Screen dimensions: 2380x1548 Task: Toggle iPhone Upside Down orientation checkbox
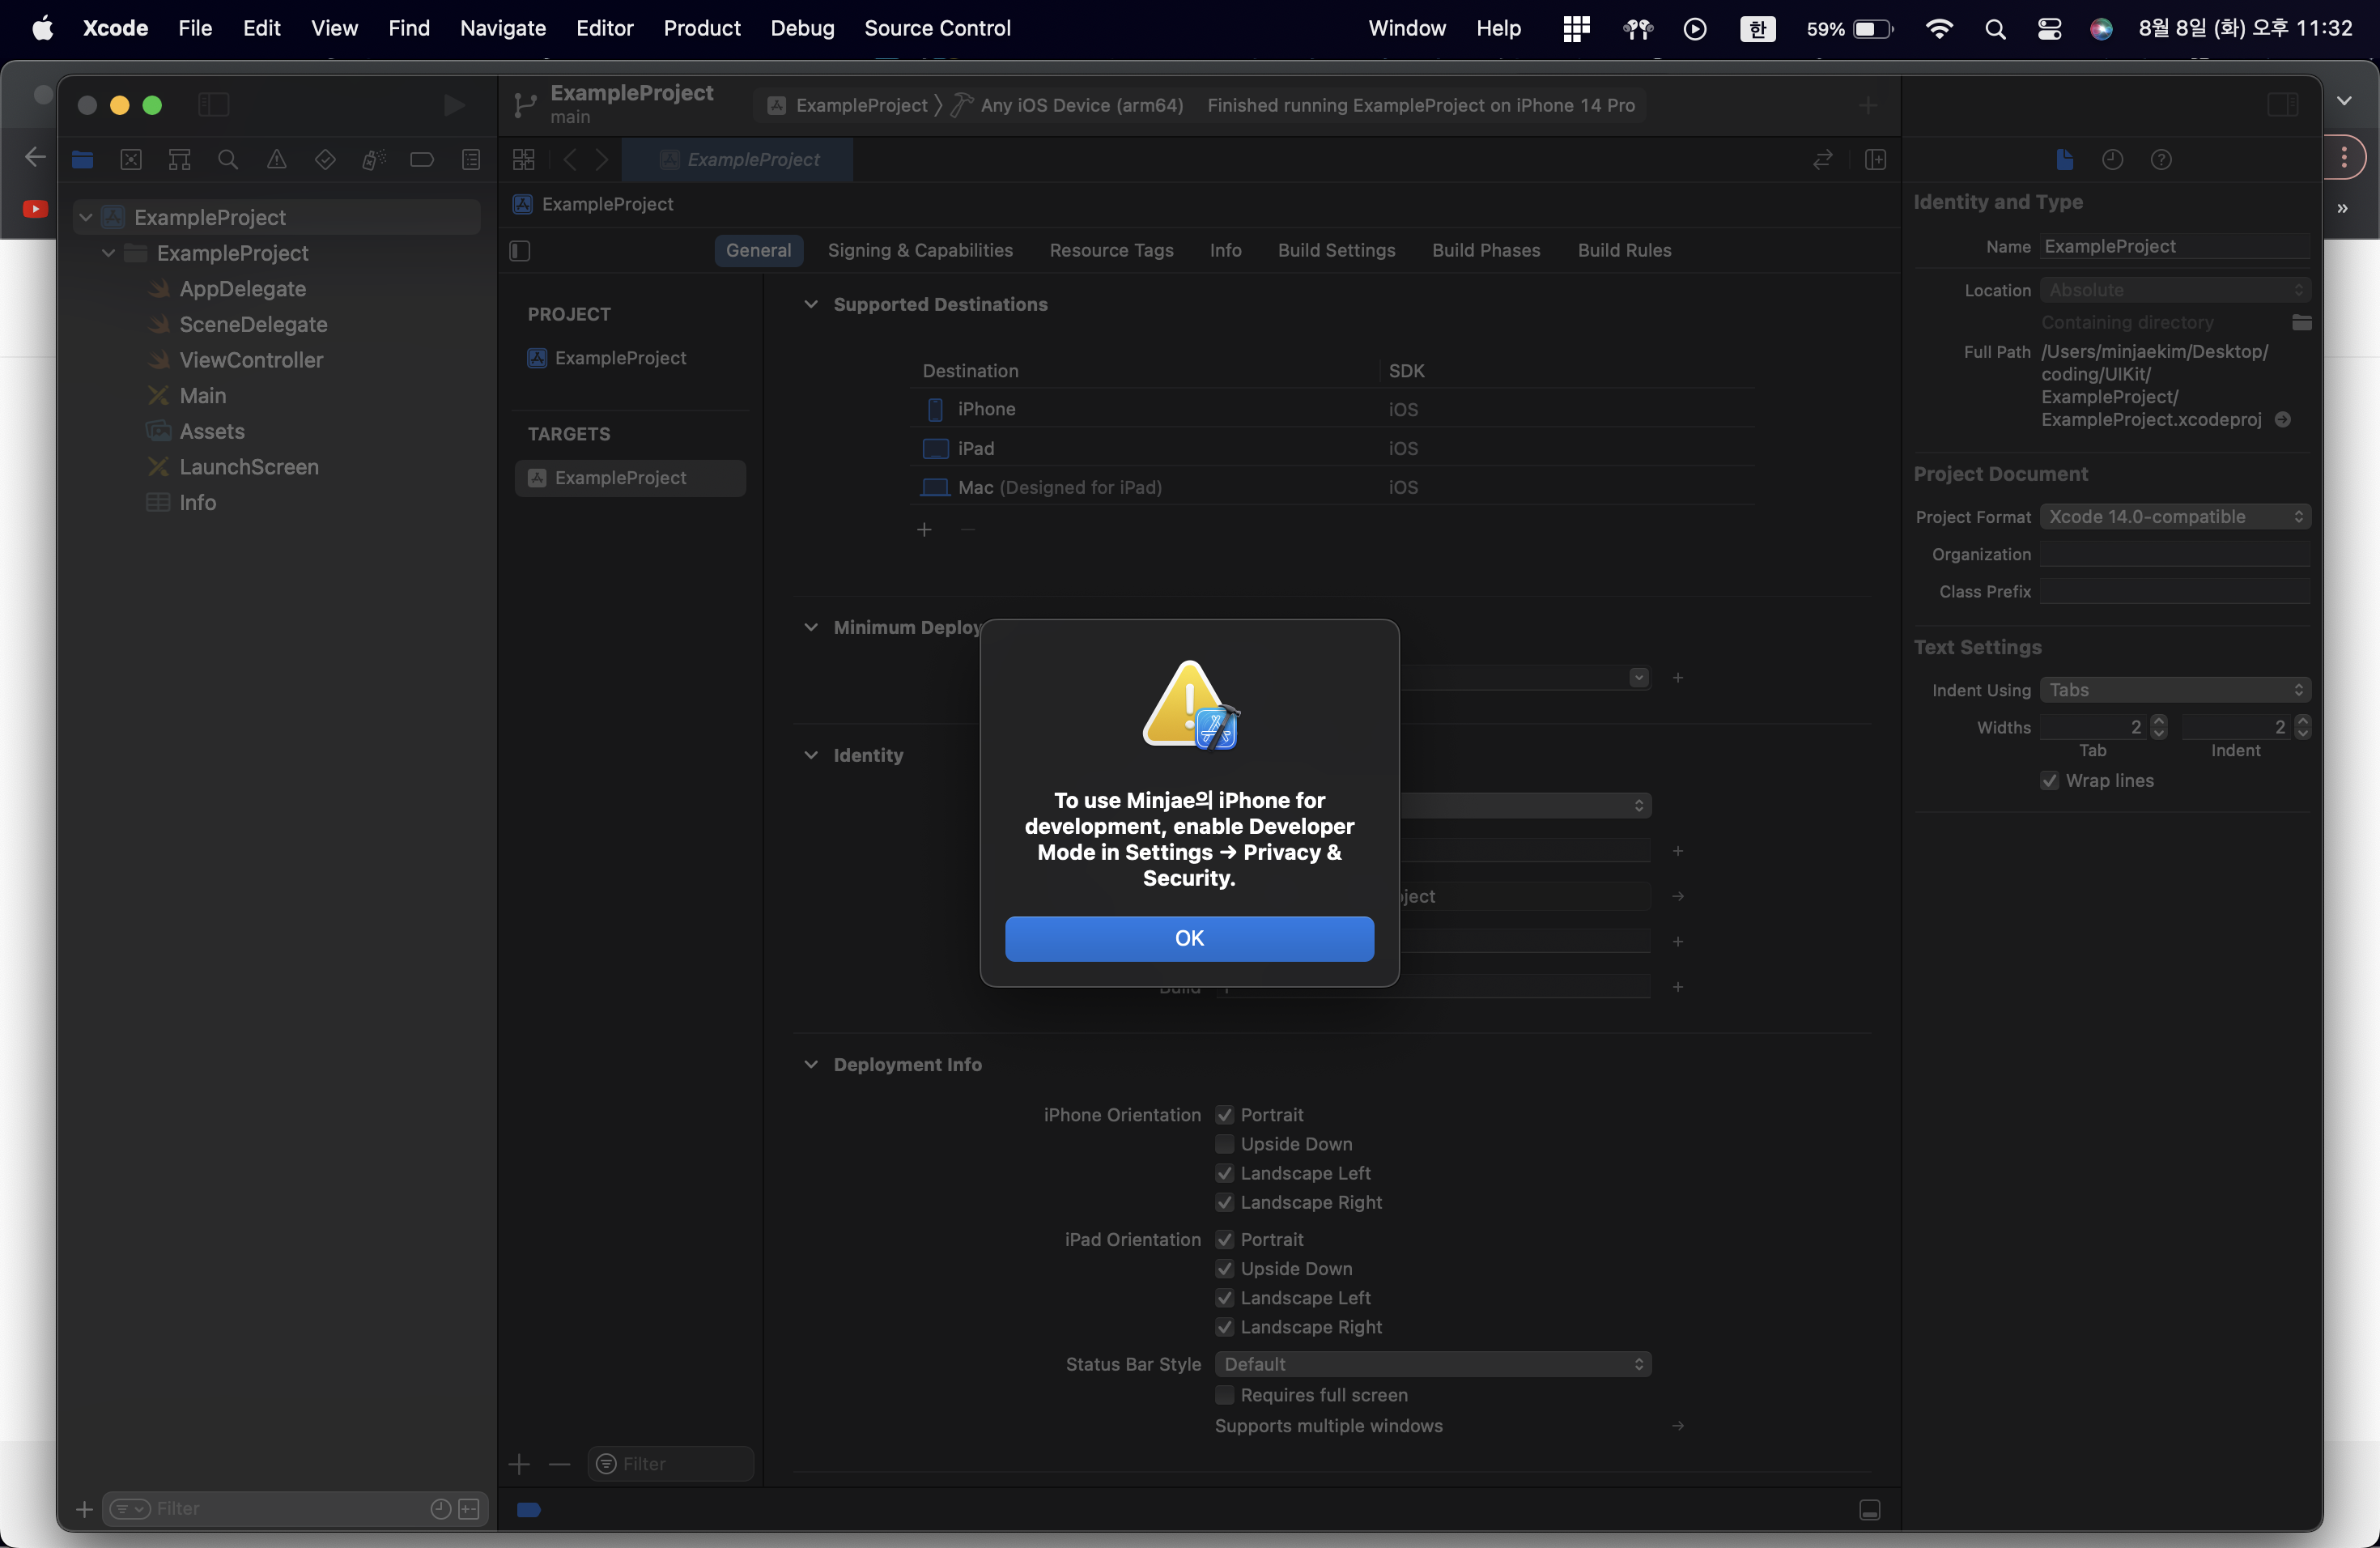[1224, 1144]
